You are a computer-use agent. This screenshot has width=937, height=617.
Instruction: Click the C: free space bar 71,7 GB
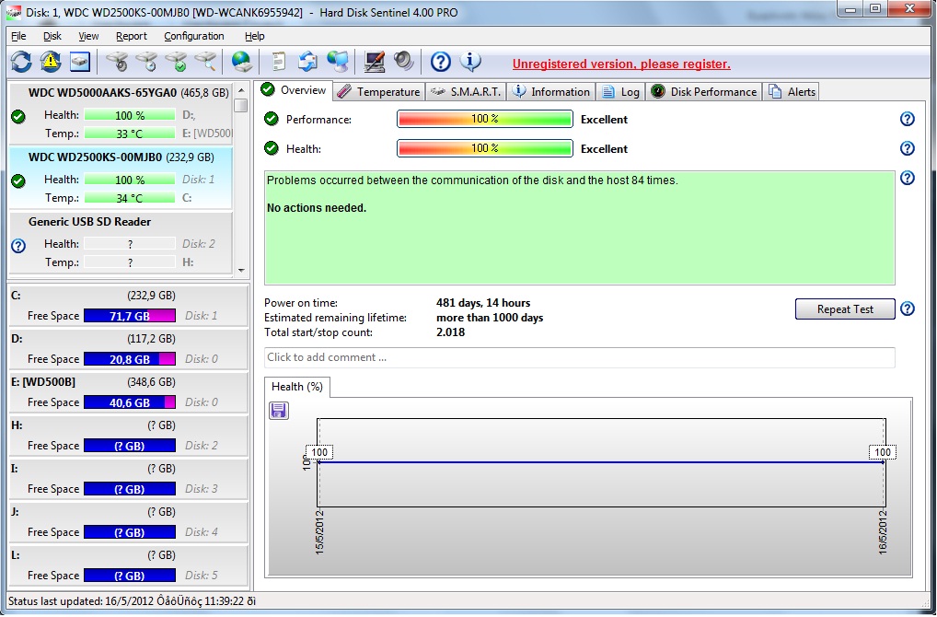(x=130, y=316)
